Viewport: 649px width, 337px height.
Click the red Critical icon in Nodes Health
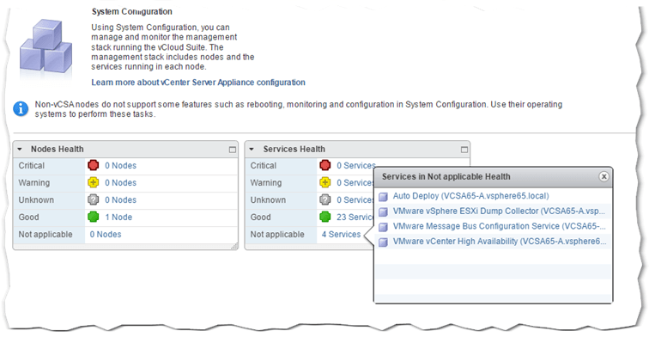(x=93, y=165)
